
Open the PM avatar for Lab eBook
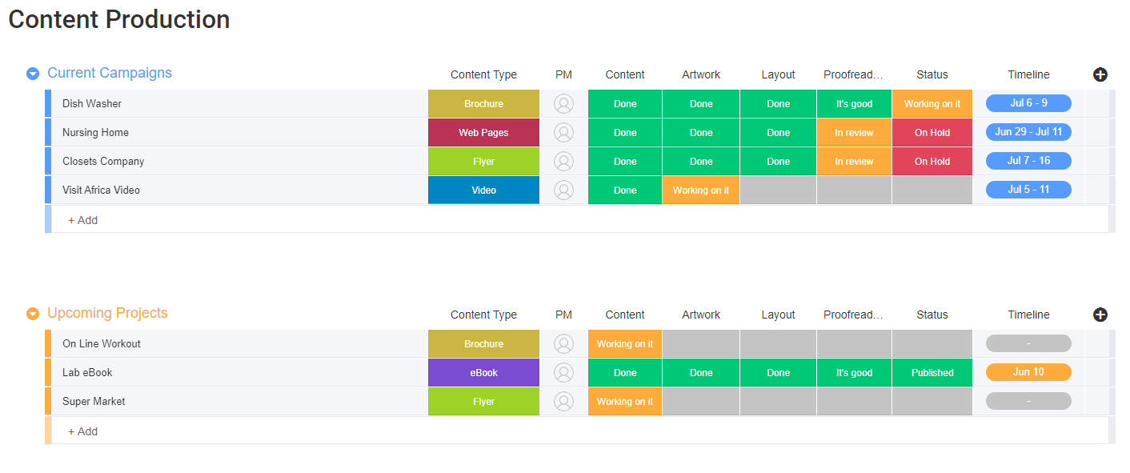click(x=564, y=372)
